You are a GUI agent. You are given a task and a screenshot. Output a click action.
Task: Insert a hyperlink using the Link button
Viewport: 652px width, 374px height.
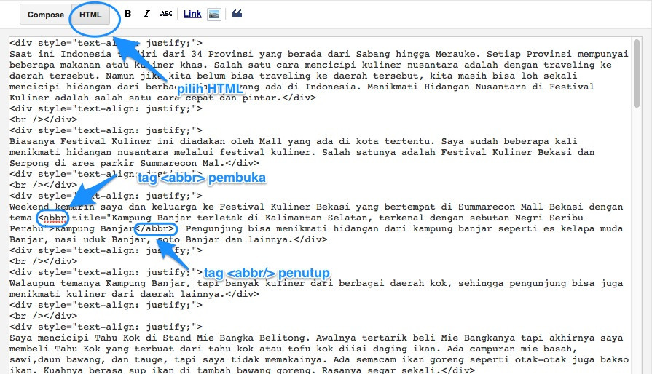192,14
